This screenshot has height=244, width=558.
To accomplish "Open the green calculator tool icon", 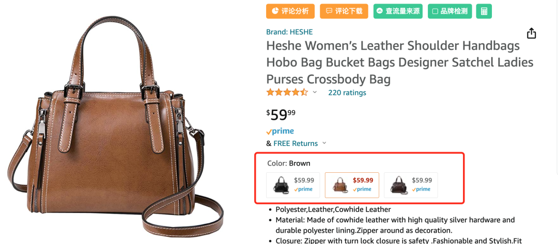I will click(x=484, y=11).
